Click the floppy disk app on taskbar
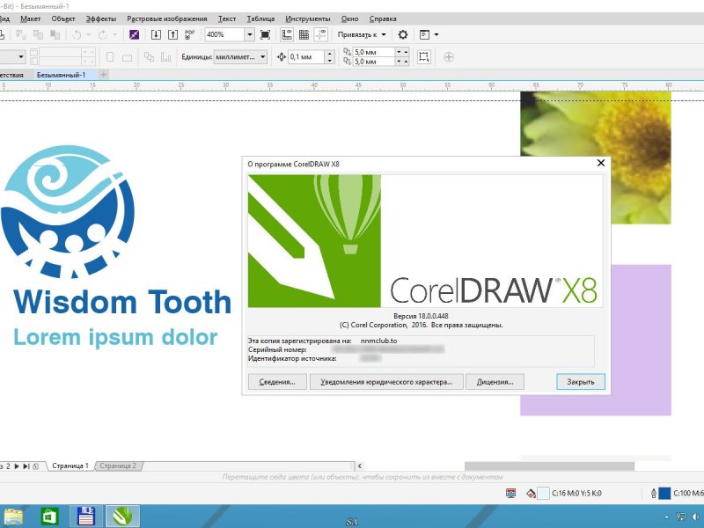 (85, 517)
